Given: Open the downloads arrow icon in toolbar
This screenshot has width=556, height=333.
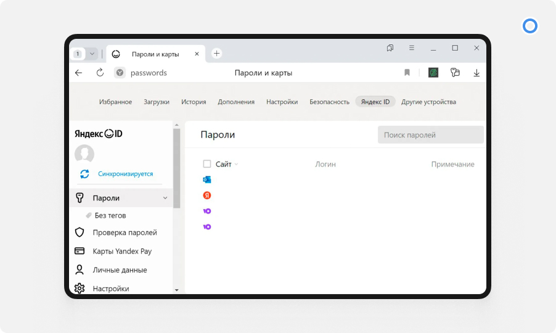Looking at the screenshot, I should 476,73.
